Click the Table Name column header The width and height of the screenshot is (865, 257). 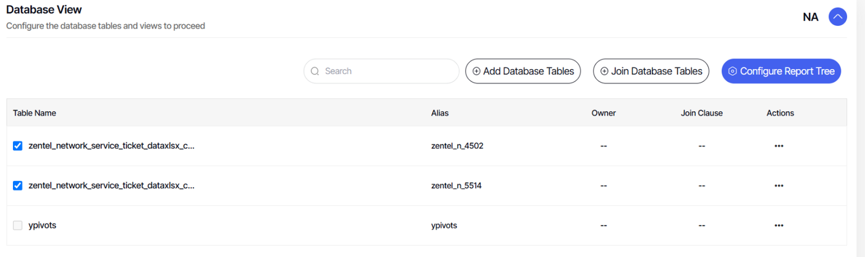[35, 113]
